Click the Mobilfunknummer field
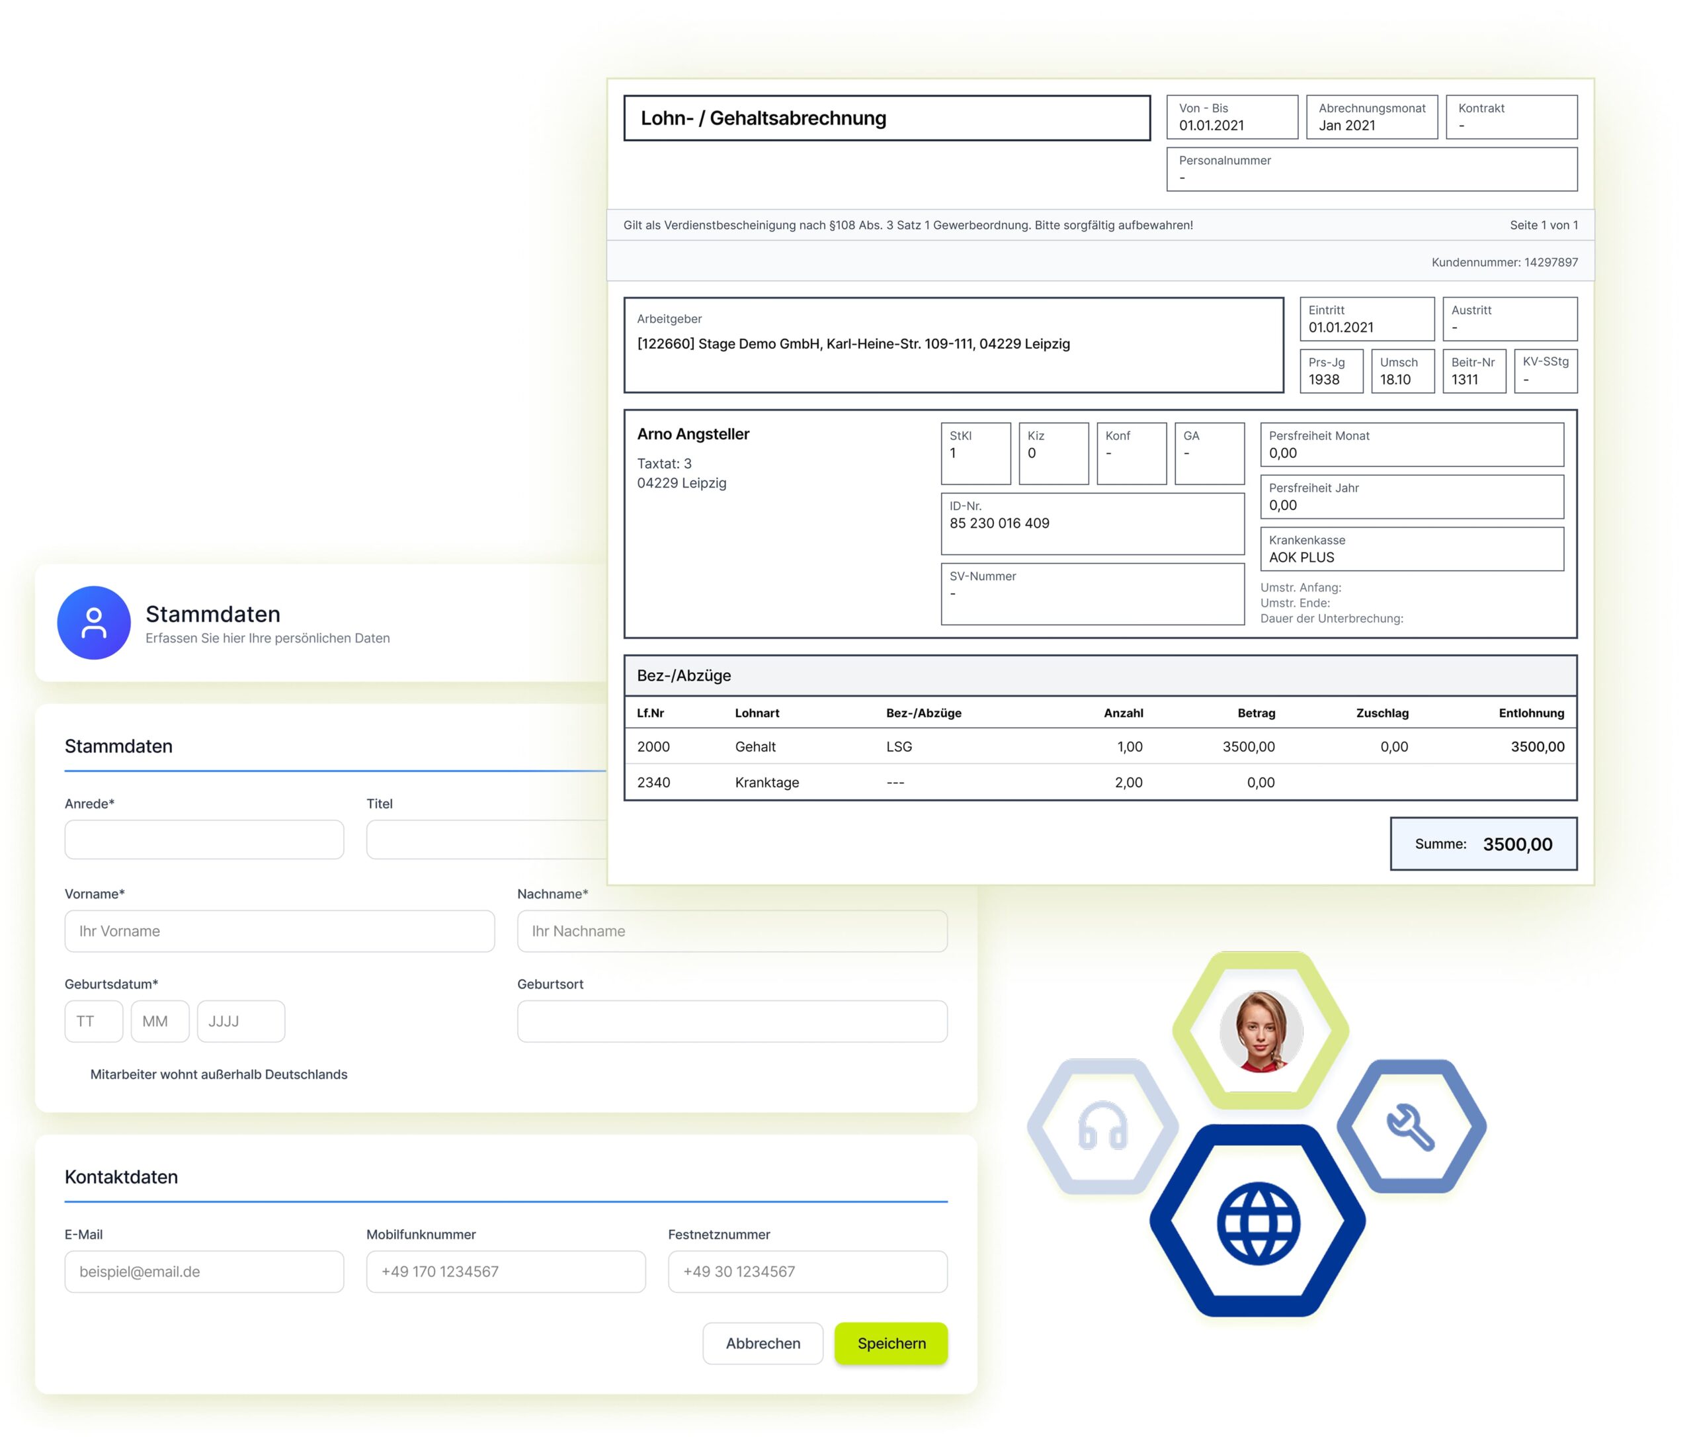 click(506, 1272)
